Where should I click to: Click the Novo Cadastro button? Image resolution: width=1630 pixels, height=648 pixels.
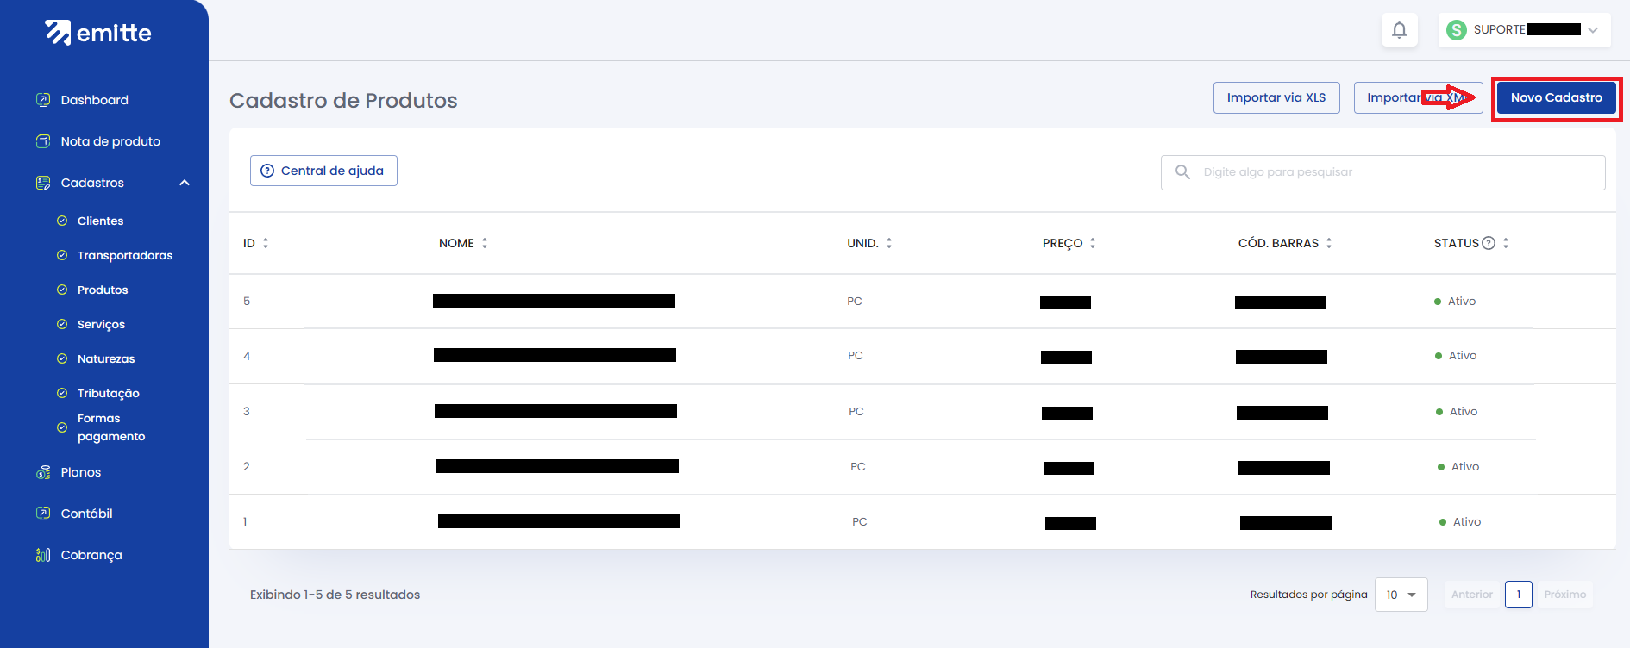1556,97
